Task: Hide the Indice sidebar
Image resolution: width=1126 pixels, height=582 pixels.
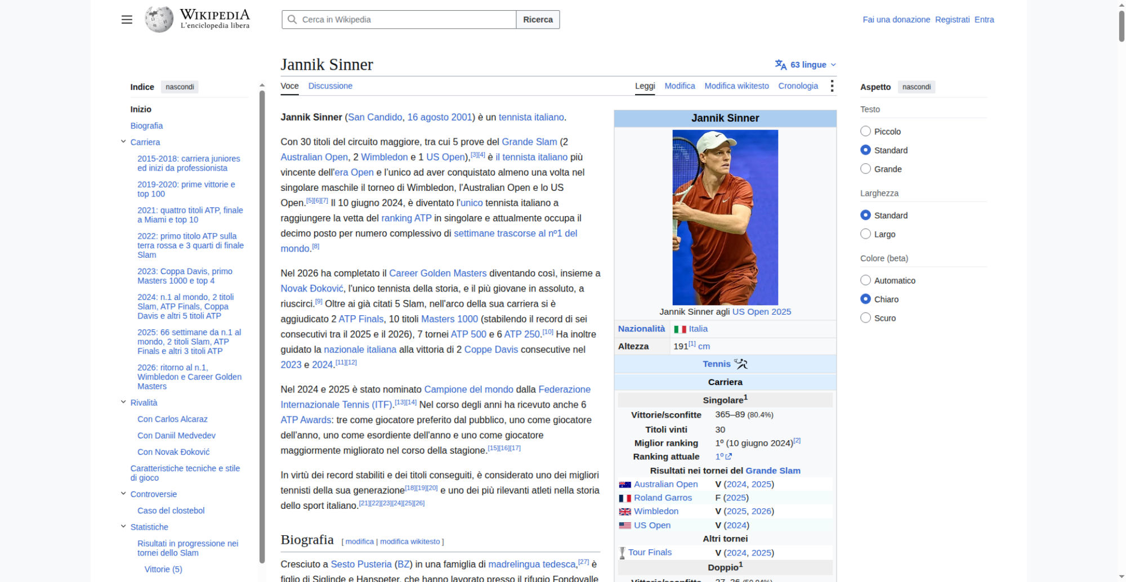Action: coord(180,87)
